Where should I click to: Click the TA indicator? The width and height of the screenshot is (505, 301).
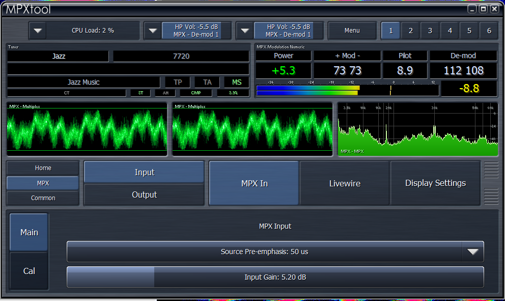click(x=207, y=82)
